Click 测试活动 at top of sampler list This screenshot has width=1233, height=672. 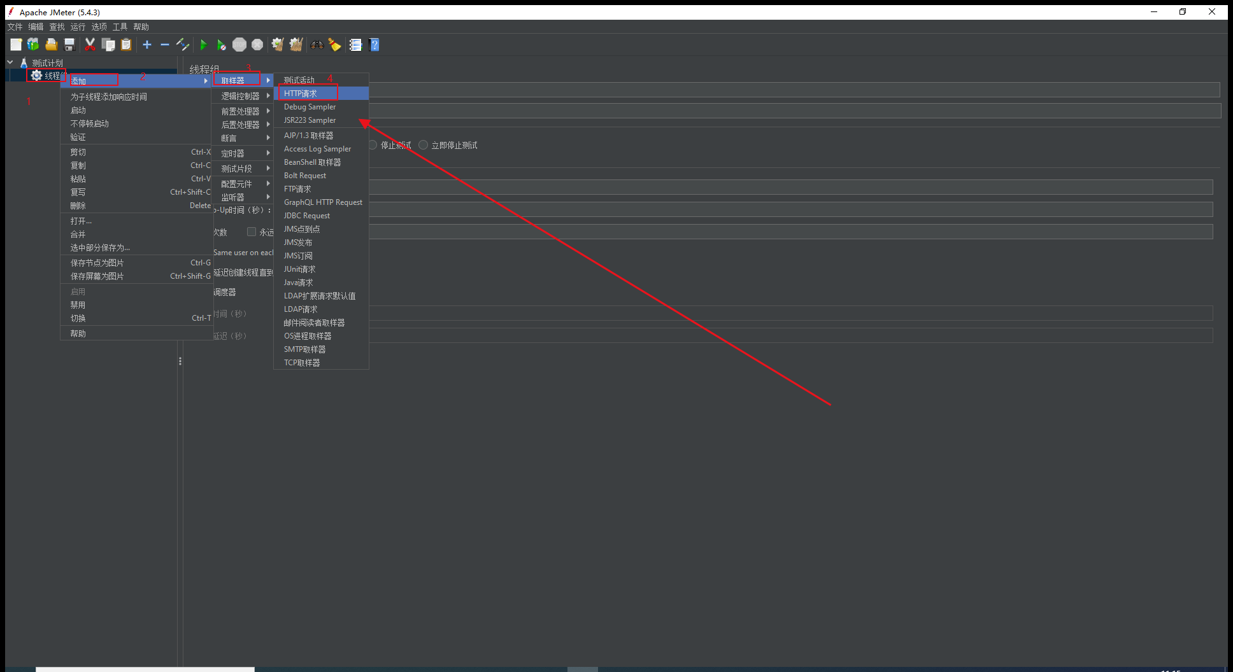click(x=322, y=80)
